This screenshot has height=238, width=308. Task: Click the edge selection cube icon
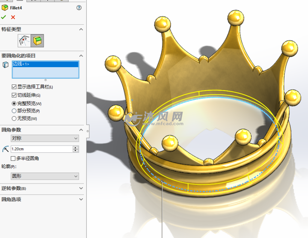pyautogui.click(x=6, y=65)
